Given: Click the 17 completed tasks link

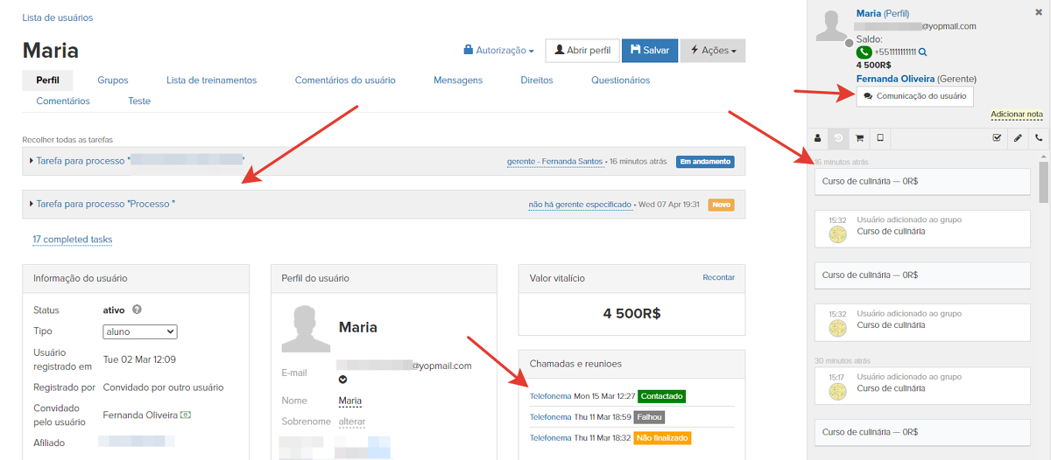Looking at the screenshot, I should (x=73, y=240).
